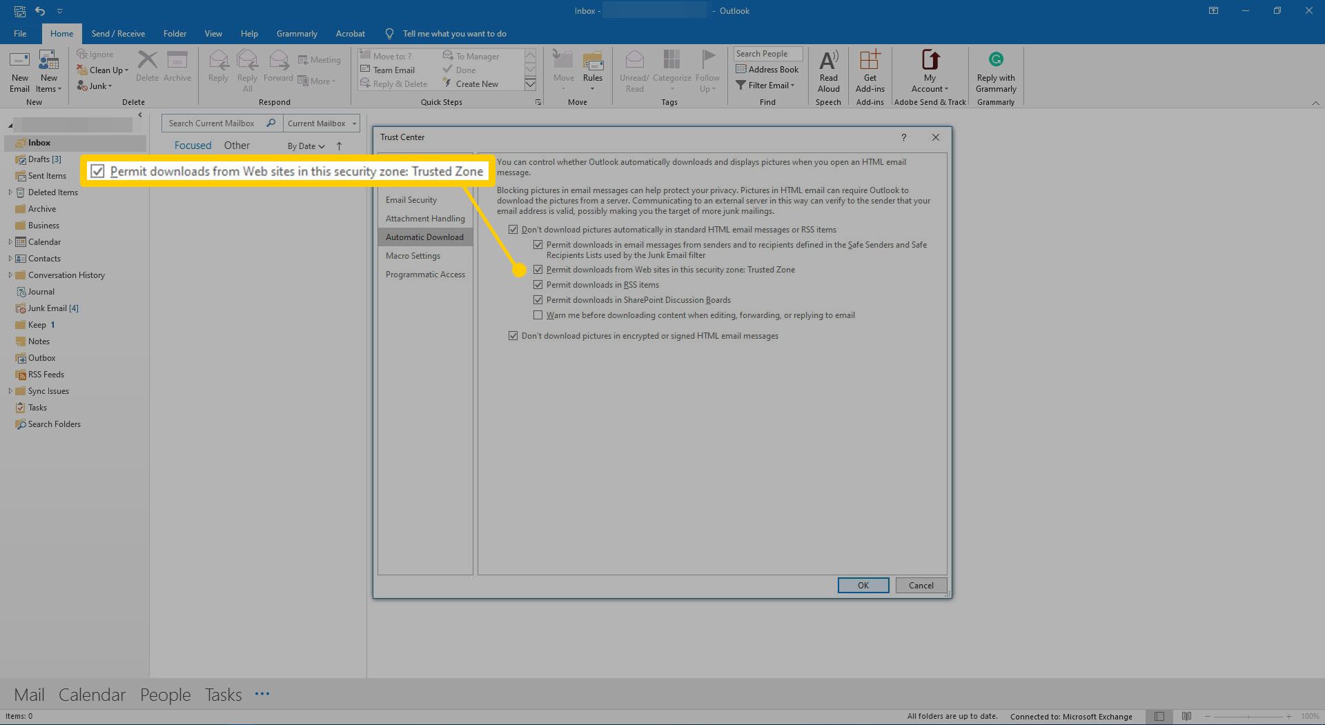Click the search magnifier in mailbox search

(271, 123)
